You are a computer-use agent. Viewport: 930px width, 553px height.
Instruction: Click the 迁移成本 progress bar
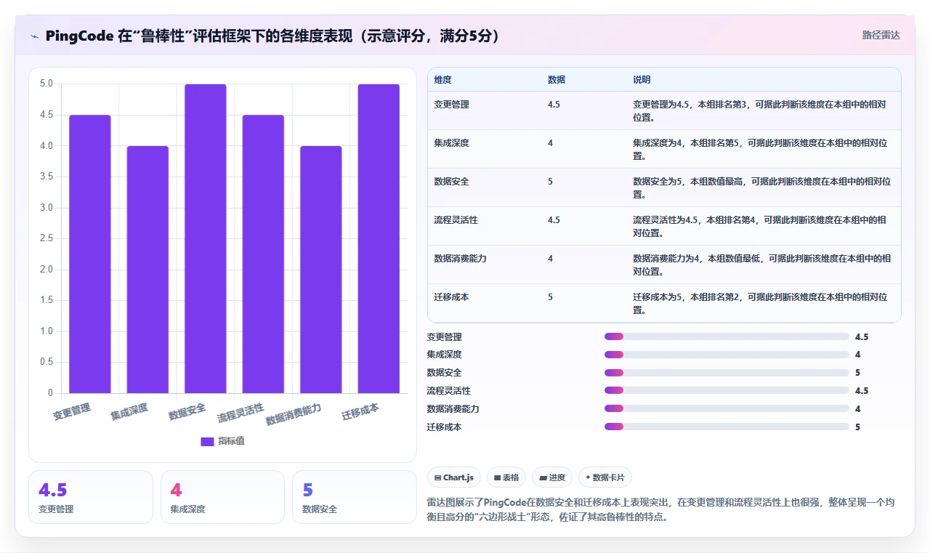pos(727,427)
